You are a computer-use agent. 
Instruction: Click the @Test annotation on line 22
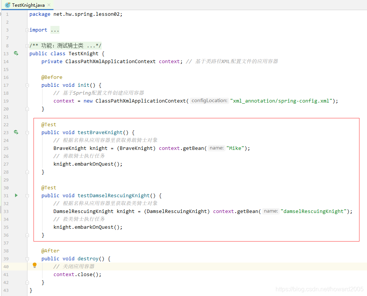click(49, 124)
